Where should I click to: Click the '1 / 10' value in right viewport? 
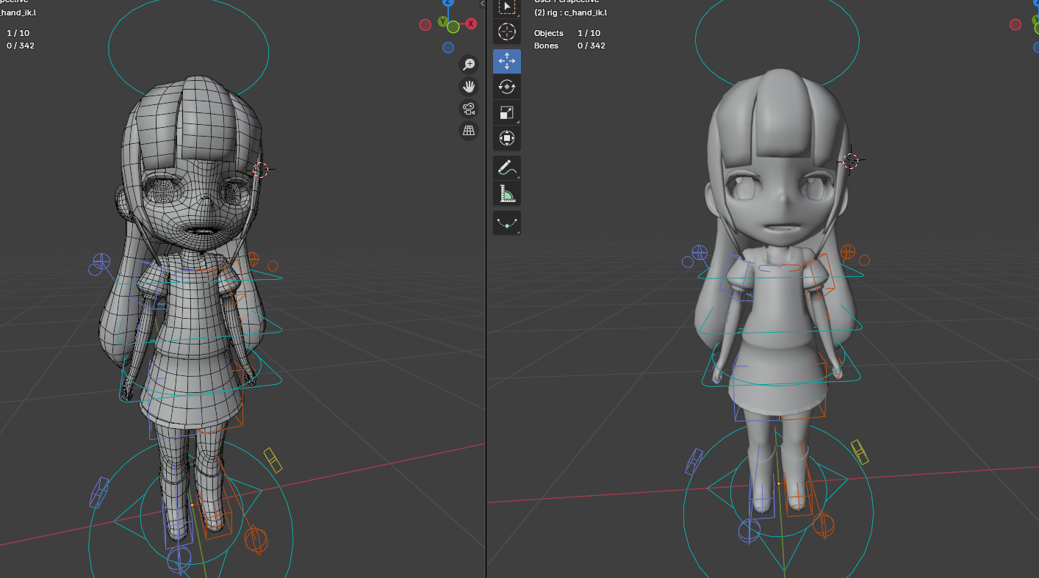589,33
